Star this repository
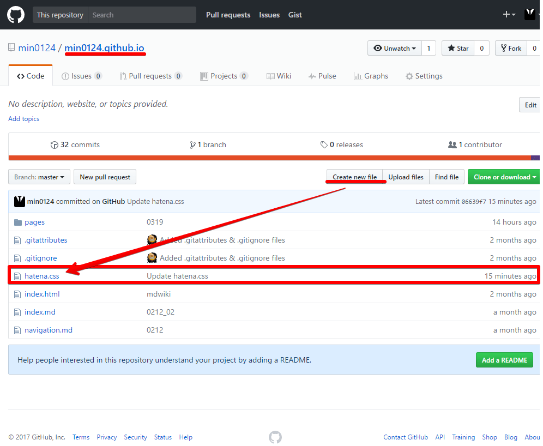543x446 pixels. click(x=458, y=48)
